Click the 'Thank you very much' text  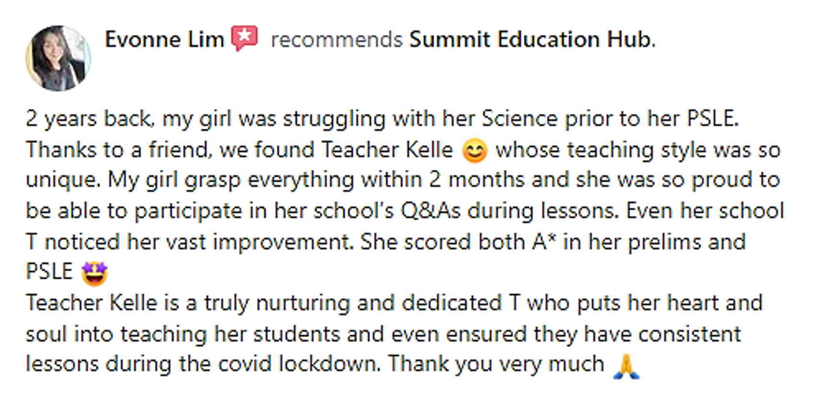pyautogui.click(x=497, y=364)
